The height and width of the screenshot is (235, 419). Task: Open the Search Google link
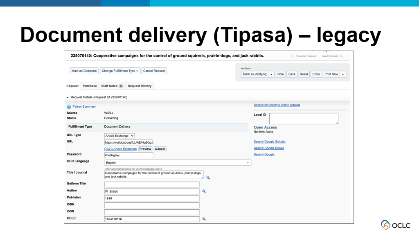(x=264, y=155)
